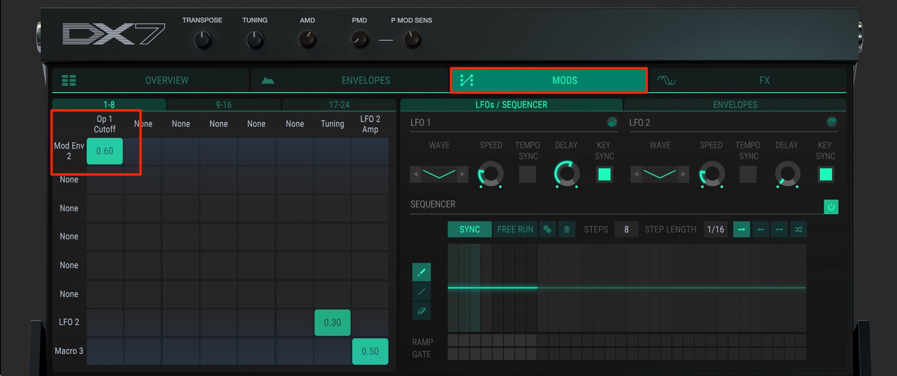Click the AMD knob
This screenshot has height=376, width=897.
click(307, 40)
